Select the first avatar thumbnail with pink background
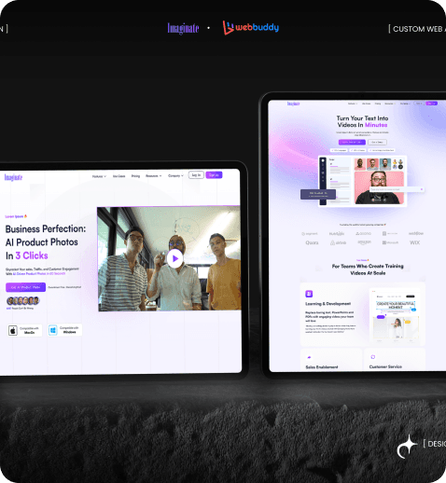Viewport: 446px width, 483px height. point(360,164)
